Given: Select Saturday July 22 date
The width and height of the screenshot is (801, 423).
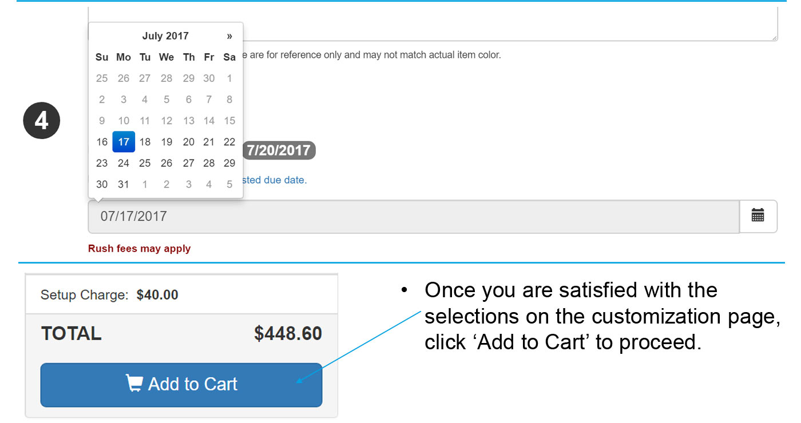Looking at the screenshot, I should coord(229,142).
